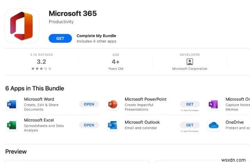
Task: Click the Microsoft 365 title
Action: (x=73, y=13)
